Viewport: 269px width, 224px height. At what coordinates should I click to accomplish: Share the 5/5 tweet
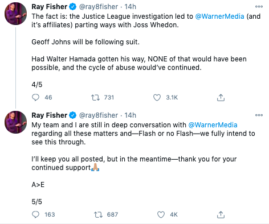[x=221, y=214]
